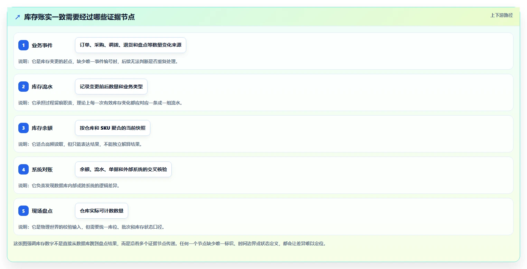
Task: Click the note starting 说明：它适合高频读取
Action: pos(80,144)
